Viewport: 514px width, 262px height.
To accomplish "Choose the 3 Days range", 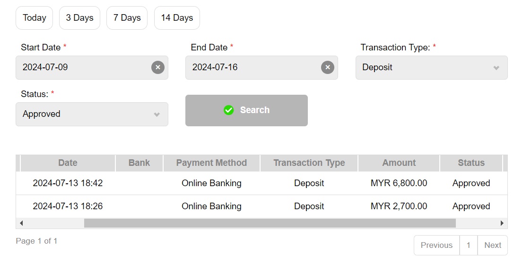I will point(79,18).
